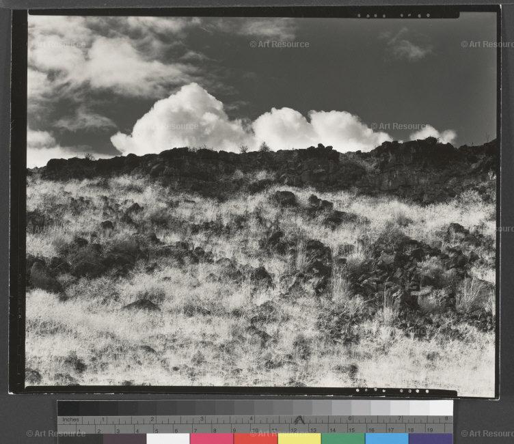Click the "Inches" label on the ruler
514x444 pixels.
[70, 419]
